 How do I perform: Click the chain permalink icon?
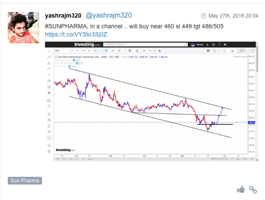[253, 190]
